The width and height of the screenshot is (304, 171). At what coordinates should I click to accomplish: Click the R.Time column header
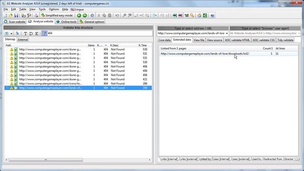point(142,46)
